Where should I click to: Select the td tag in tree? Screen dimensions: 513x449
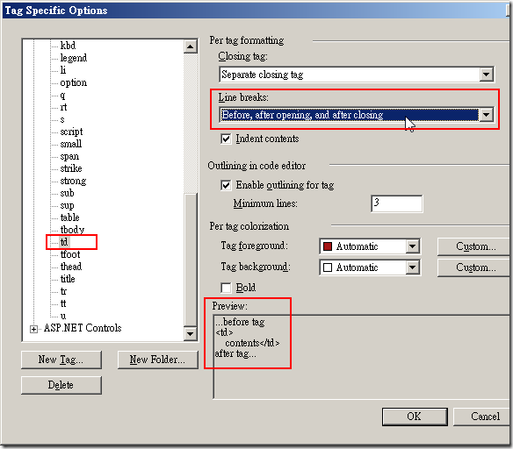[x=64, y=242]
